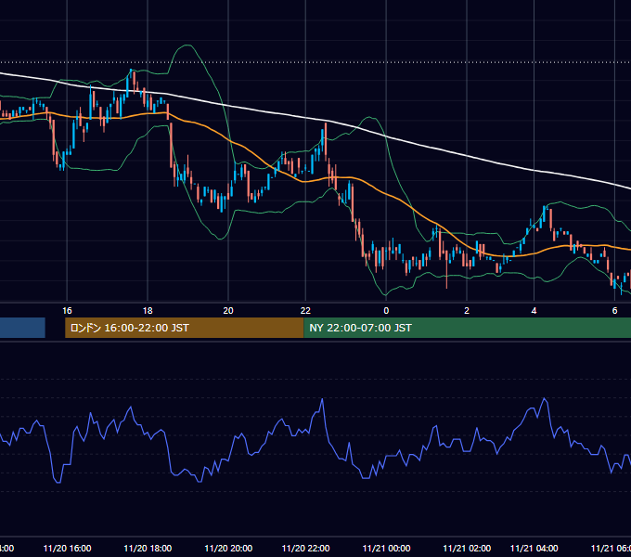Click the hour label 22 on upper axis
This screenshot has width=631, height=557.
point(305,310)
